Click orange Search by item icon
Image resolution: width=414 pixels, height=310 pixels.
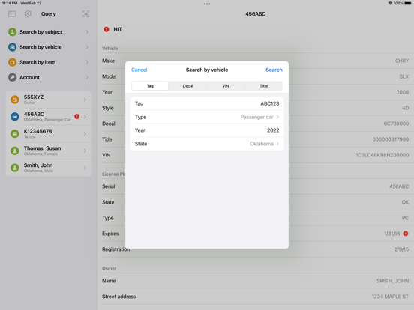pyautogui.click(x=12, y=62)
